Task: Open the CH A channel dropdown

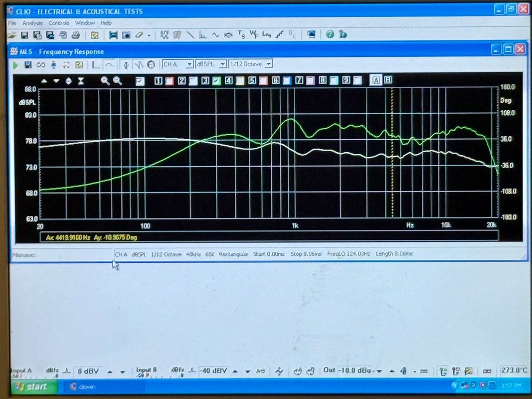Action: pyautogui.click(x=178, y=64)
